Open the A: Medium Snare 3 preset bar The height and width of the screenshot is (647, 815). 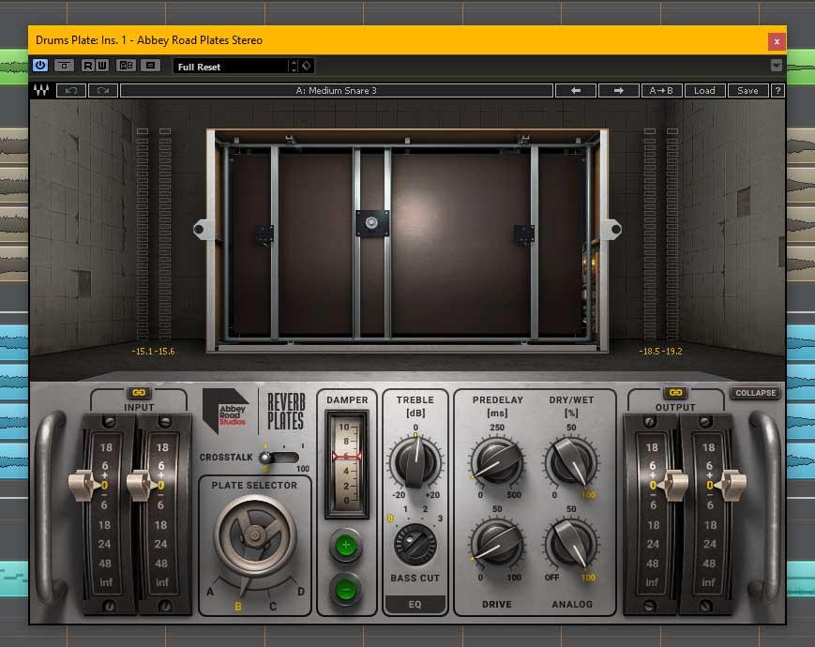pos(338,90)
